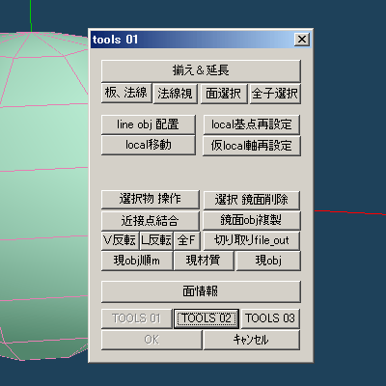Open the 選択物 操作 tool
386x386 pixels.
coord(151,199)
